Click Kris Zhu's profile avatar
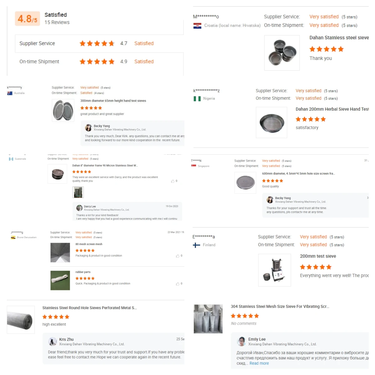375x375 pixels. tap(53, 342)
